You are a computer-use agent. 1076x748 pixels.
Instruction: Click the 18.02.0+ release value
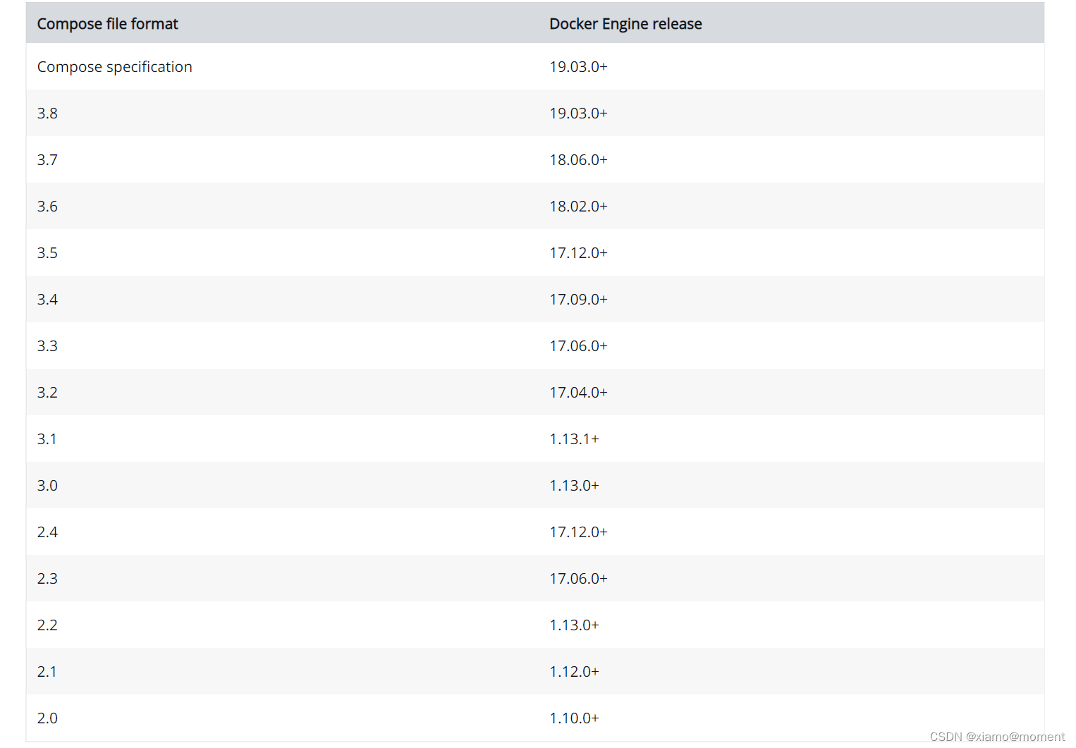point(578,207)
